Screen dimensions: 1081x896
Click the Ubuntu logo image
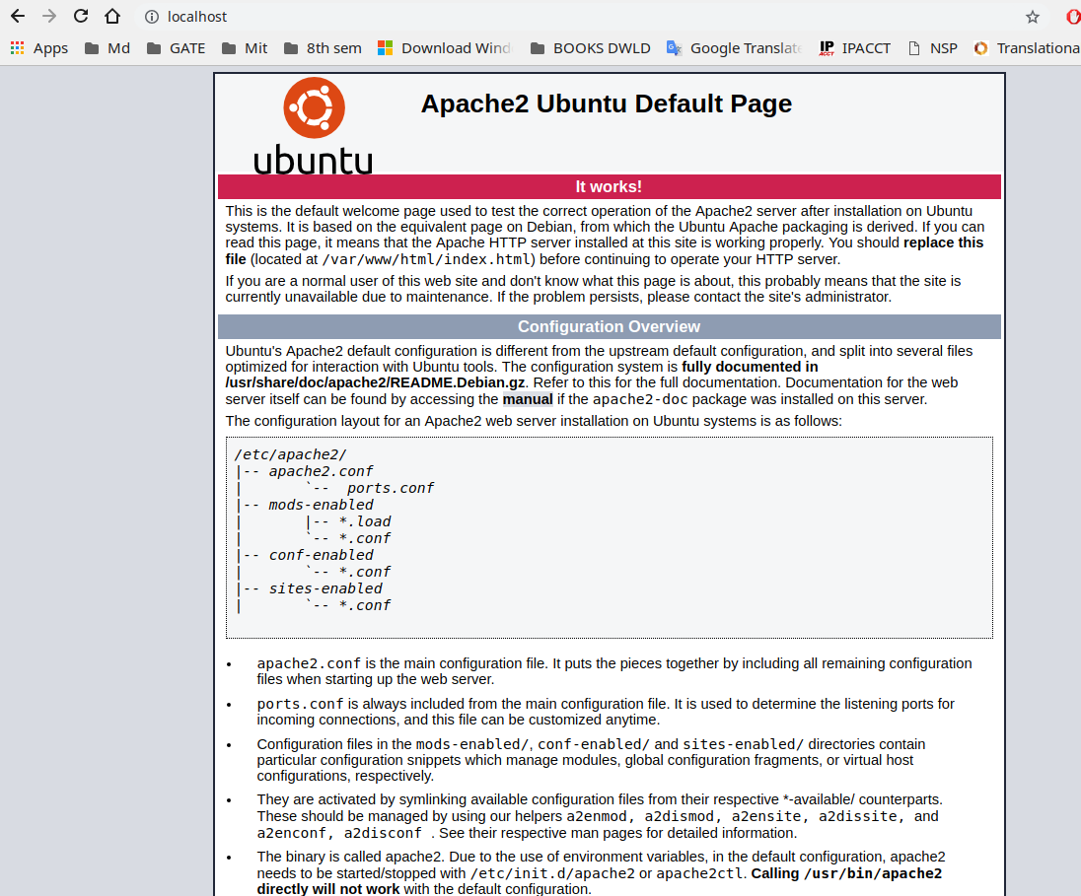pos(314,125)
